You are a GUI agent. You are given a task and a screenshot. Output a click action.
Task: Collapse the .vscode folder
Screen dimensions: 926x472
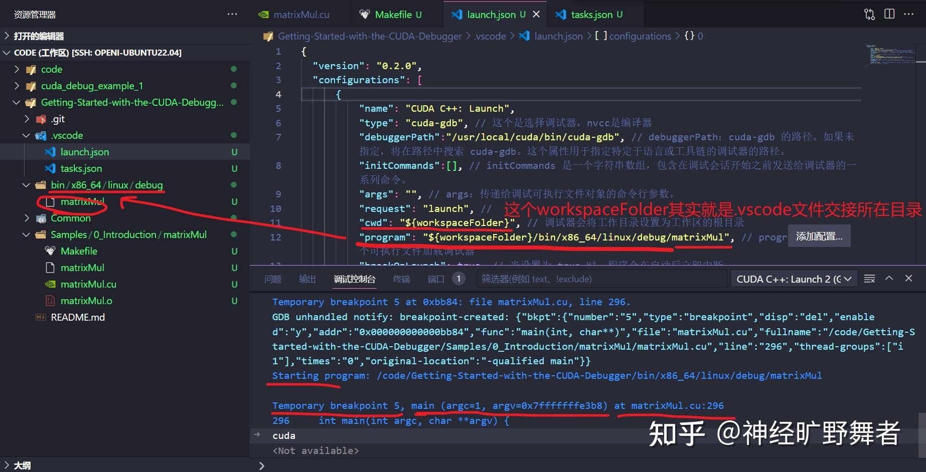tap(26, 135)
